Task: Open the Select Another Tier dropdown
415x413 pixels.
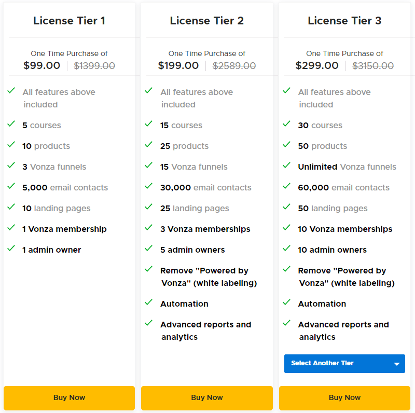Action: (x=337, y=364)
